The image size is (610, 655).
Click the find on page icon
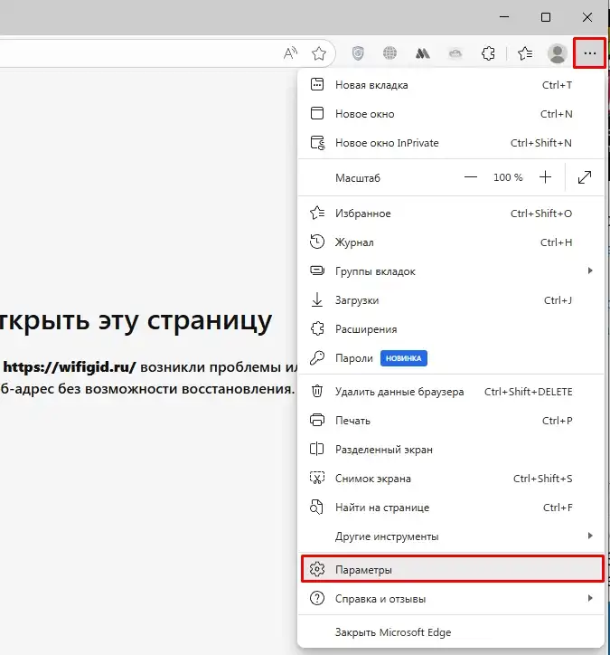316,508
